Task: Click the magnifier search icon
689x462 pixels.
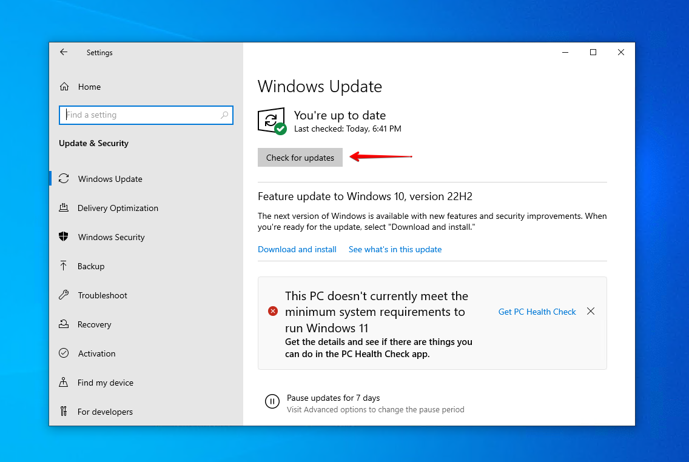Action: point(224,115)
